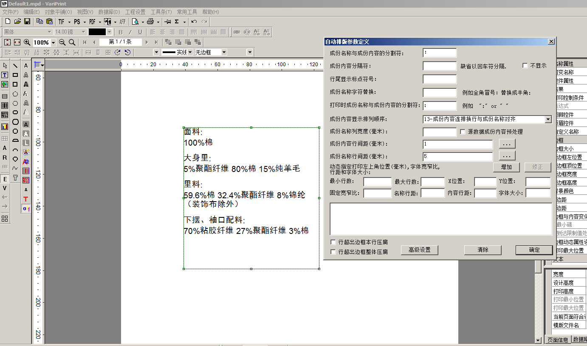Open the 实线 line style dropdown
Image resolution: width=587 pixels, height=346 pixels.
click(190, 52)
